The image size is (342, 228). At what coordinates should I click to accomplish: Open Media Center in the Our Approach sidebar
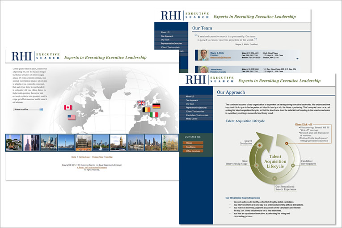193,119
